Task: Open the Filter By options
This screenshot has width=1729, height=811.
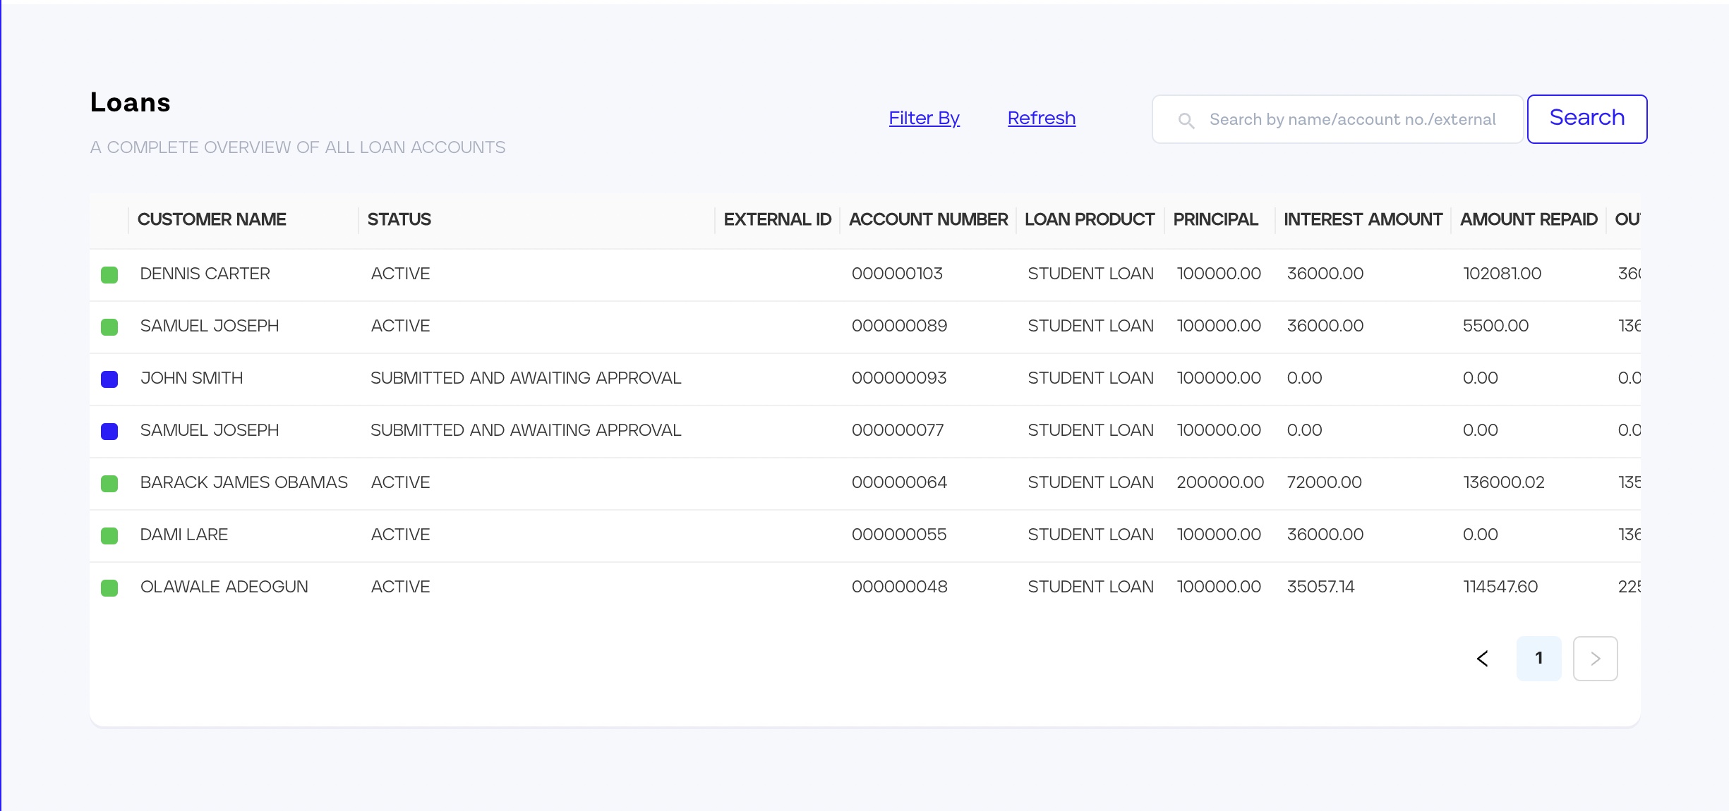Action: (924, 118)
